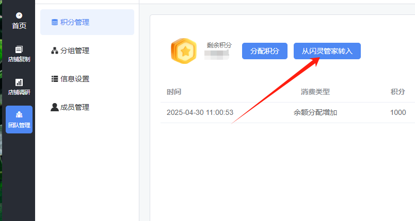Click the 剩余积分 label

(x=219, y=45)
